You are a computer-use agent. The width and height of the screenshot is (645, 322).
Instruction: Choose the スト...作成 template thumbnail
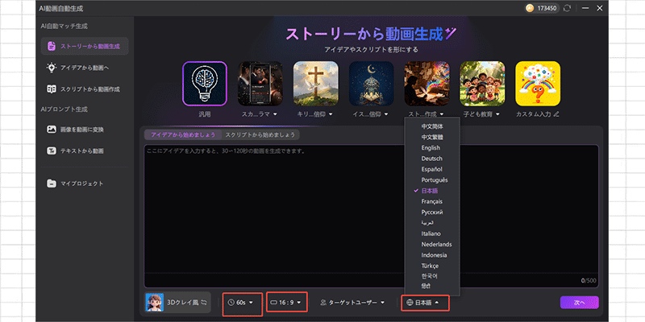427,84
